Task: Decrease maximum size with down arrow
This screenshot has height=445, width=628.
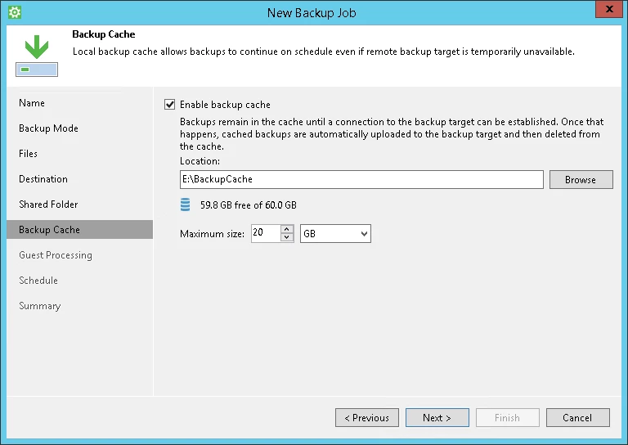Action: pos(287,237)
